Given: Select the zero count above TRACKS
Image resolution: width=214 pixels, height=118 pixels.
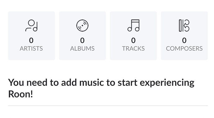Looking at the screenshot, I should point(133,40).
